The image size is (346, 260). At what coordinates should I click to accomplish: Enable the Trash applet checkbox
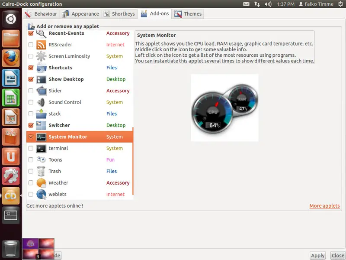pyautogui.click(x=31, y=171)
